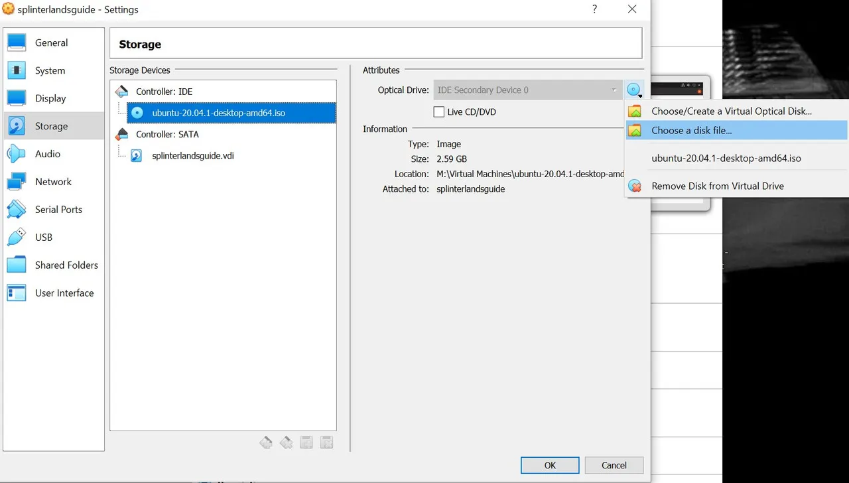Click the optical disk chooser button

pyautogui.click(x=634, y=90)
